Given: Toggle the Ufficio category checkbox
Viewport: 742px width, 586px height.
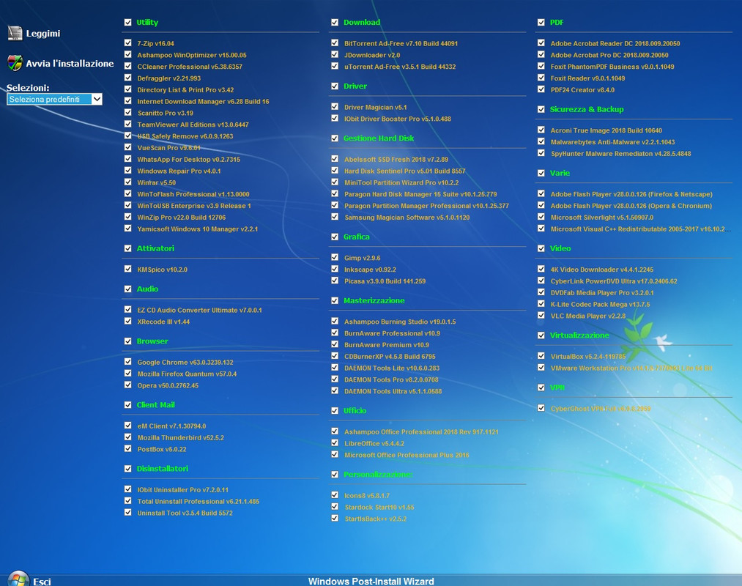Looking at the screenshot, I should click(335, 411).
